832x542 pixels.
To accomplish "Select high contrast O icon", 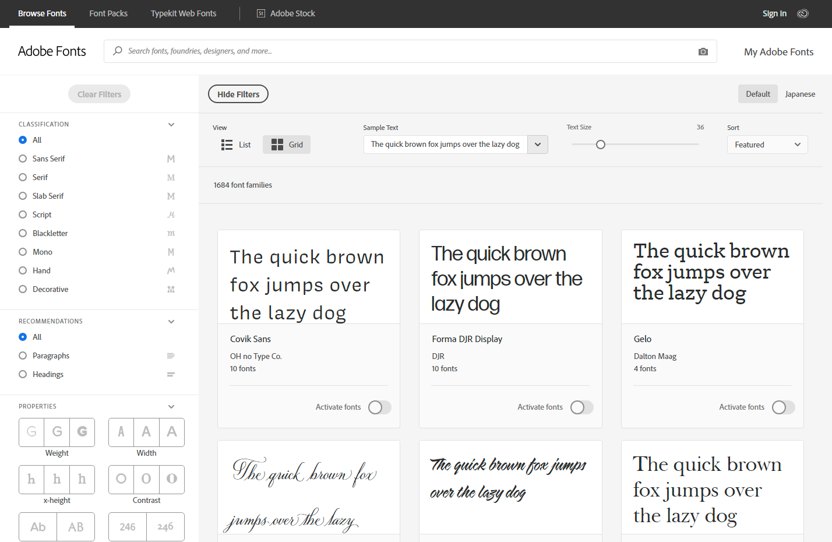I will pyautogui.click(x=172, y=479).
